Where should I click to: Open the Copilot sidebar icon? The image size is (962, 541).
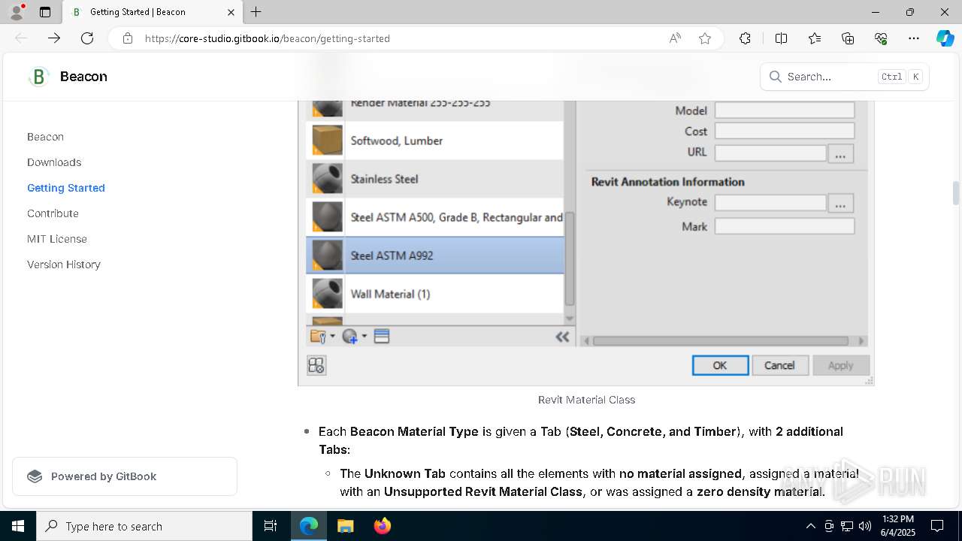(945, 38)
